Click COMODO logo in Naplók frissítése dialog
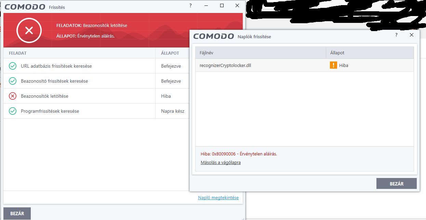 pyautogui.click(x=214, y=36)
